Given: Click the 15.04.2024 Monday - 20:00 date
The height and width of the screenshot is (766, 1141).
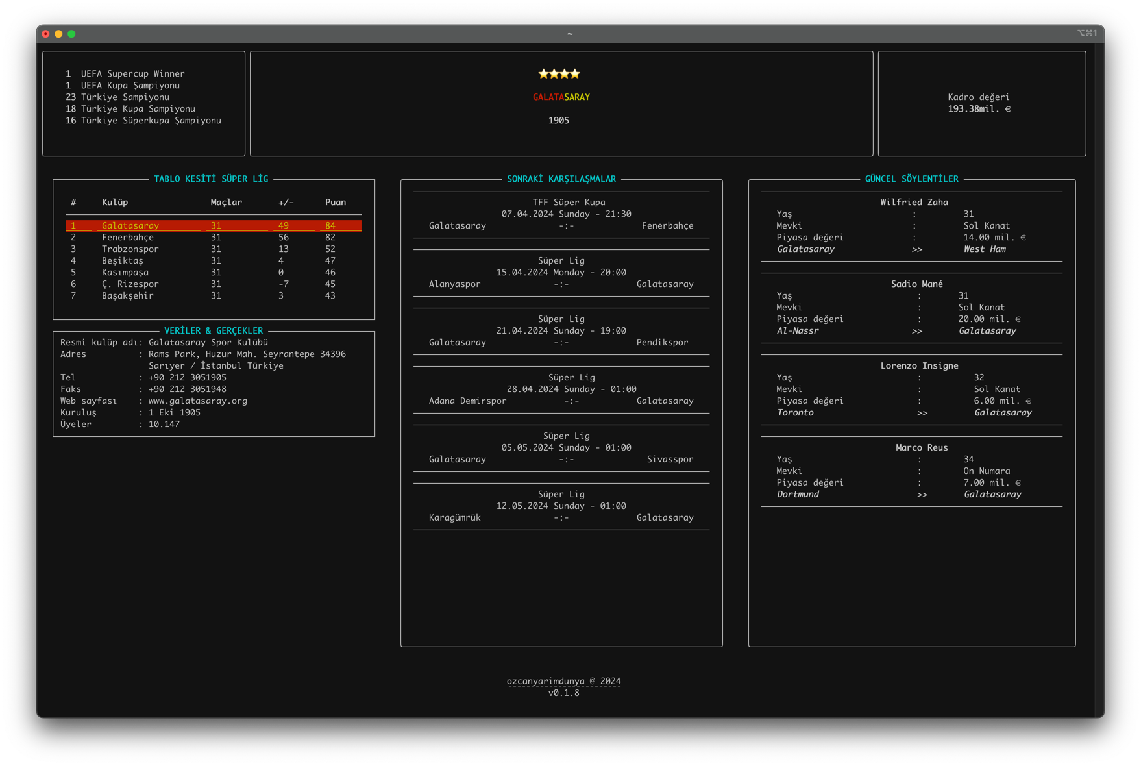Looking at the screenshot, I should [561, 272].
